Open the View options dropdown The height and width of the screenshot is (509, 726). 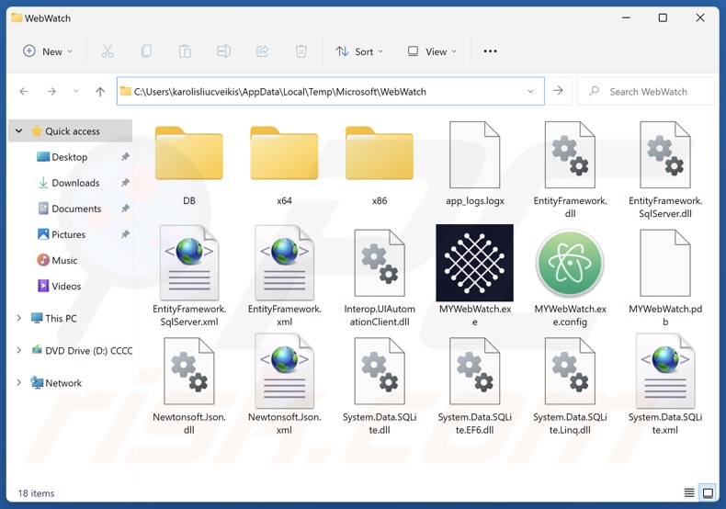pyautogui.click(x=432, y=51)
